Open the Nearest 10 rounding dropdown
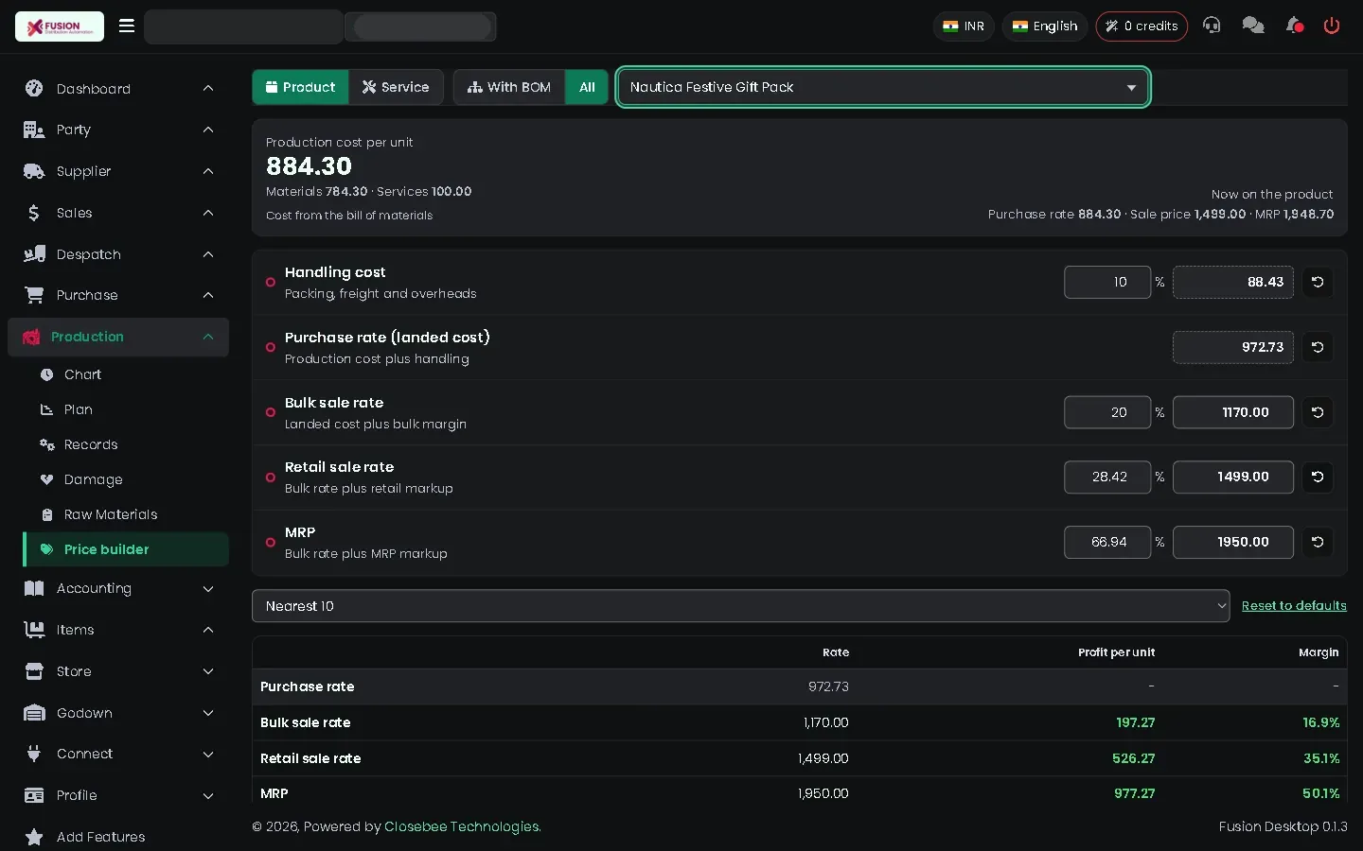This screenshot has width=1363, height=851. 741,606
